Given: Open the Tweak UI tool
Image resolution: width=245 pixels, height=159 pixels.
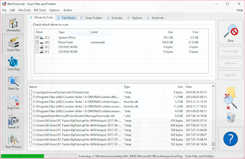Looking at the screenshot, I should click(x=13, y=121).
